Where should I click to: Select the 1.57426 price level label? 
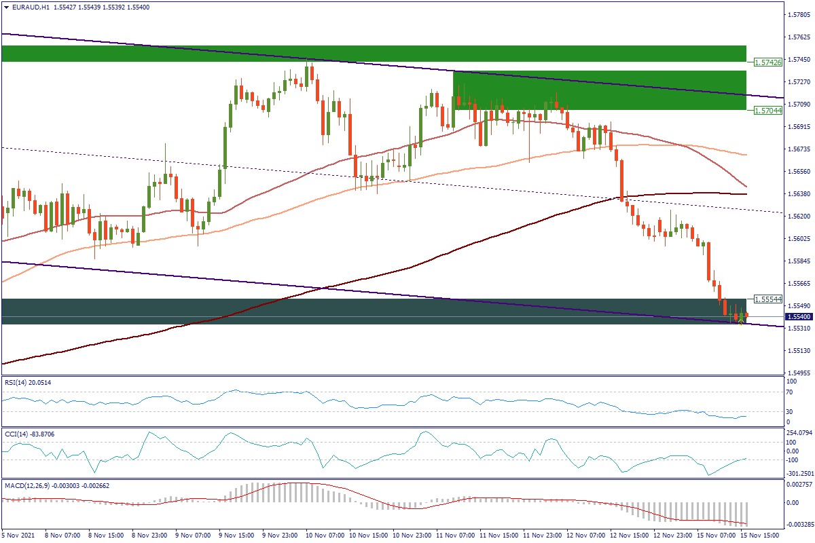point(768,62)
